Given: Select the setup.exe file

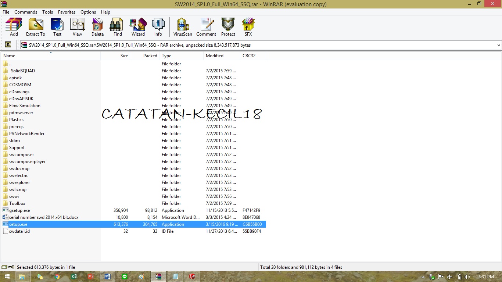Looking at the screenshot, I should click(134, 224).
